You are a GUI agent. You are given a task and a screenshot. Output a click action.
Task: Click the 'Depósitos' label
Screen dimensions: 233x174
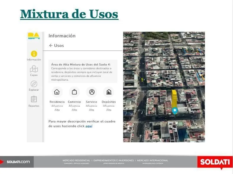pyautogui.click(x=109, y=102)
